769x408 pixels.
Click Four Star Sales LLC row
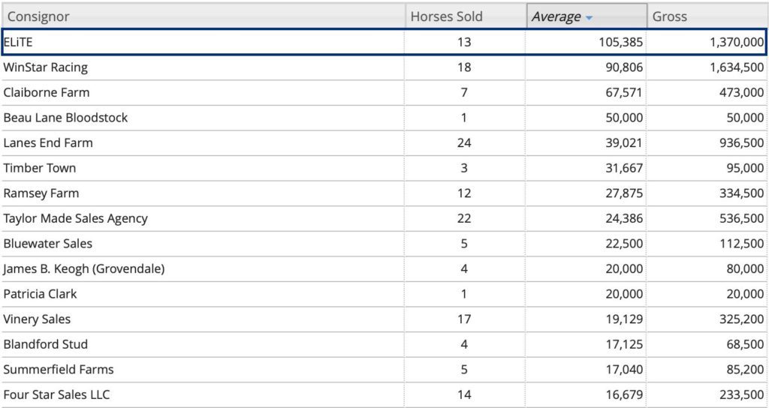pos(56,394)
